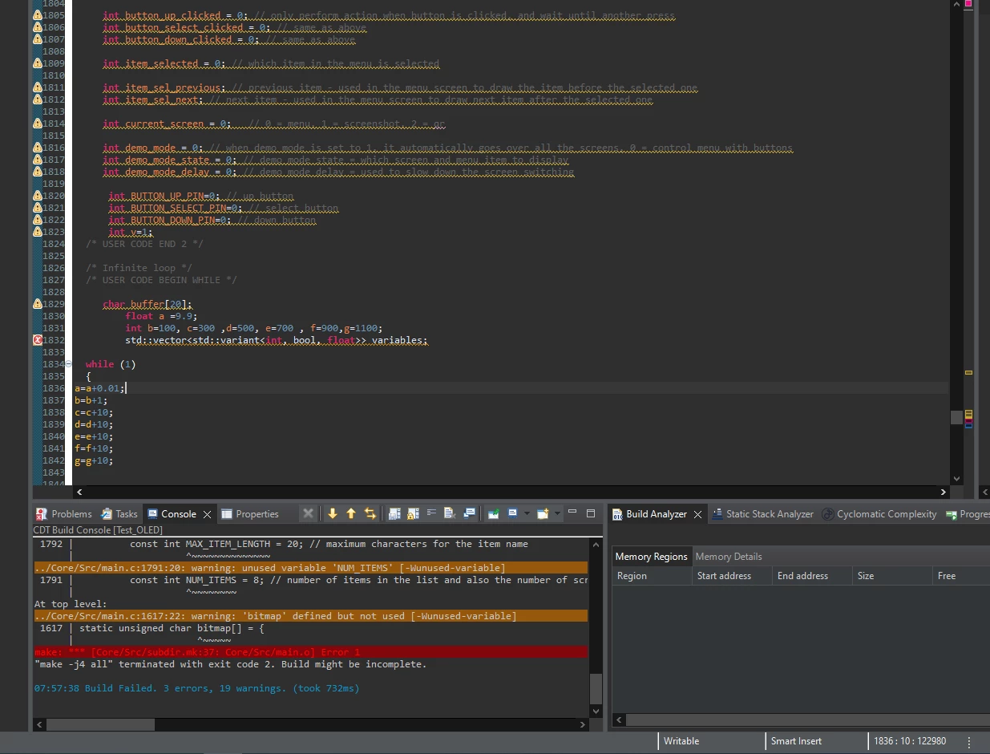990x754 pixels.
Task: Open the display selected console dropdown arrow
Action: pyautogui.click(x=527, y=513)
